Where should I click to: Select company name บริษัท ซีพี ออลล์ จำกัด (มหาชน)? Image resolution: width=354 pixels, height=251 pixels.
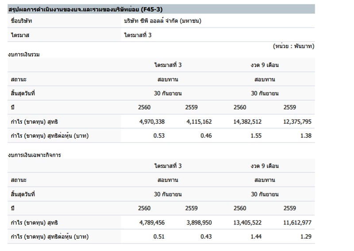pyautogui.click(x=165, y=21)
